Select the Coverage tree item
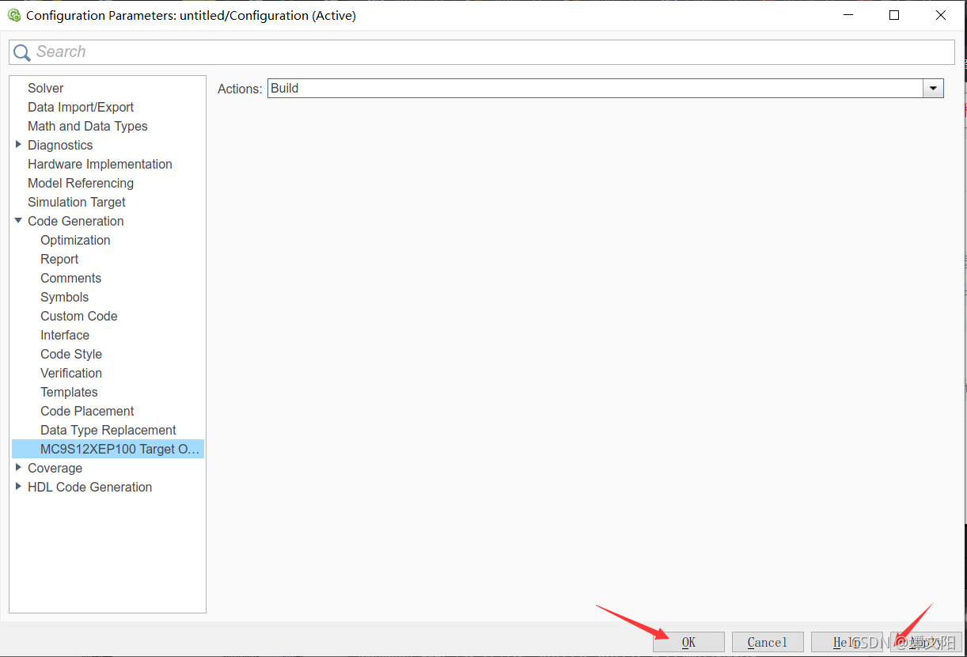967x657 pixels. 55,468
